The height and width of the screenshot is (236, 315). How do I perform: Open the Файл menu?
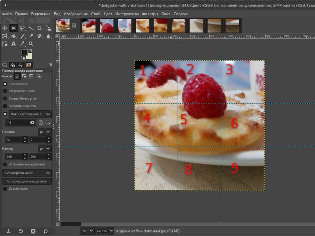coord(7,14)
